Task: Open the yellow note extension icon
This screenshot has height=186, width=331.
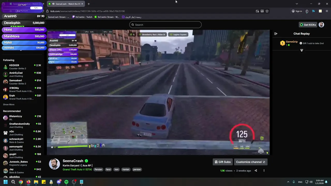Action: (320, 11)
